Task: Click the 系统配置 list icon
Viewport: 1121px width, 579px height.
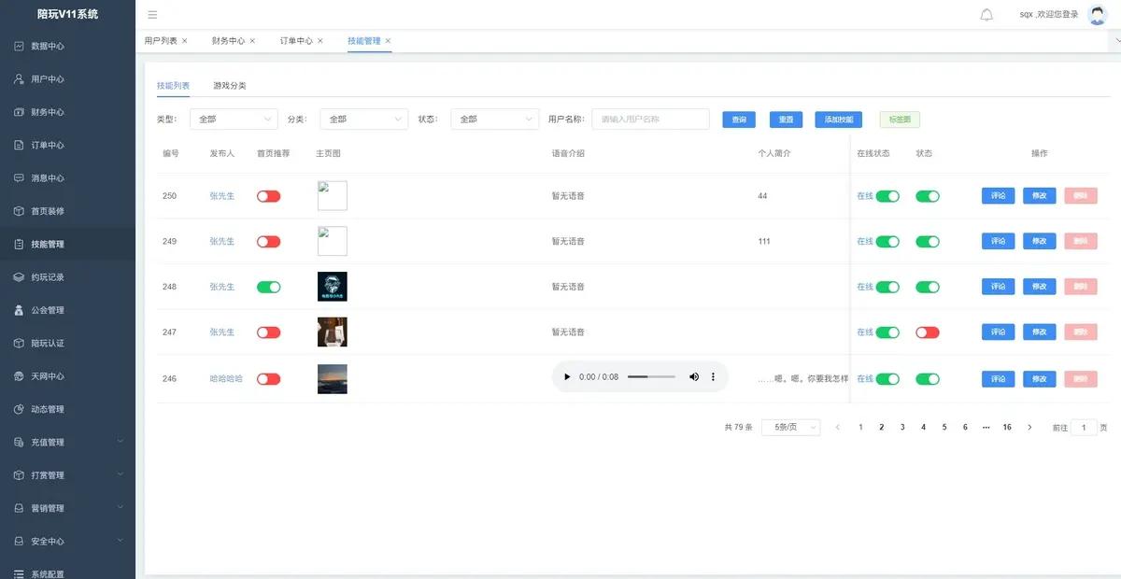Action: (x=19, y=573)
